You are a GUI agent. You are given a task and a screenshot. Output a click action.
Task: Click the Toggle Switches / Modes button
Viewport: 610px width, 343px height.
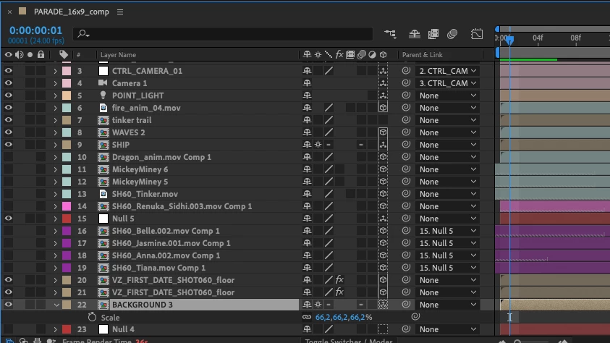pos(349,341)
